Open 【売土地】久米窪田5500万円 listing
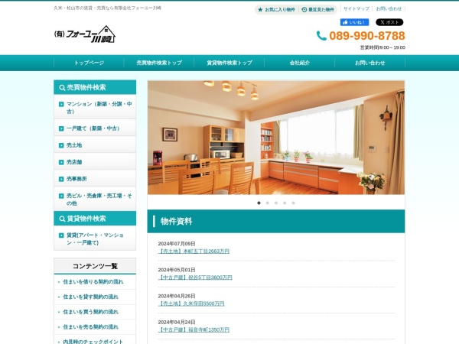 (x=191, y=303)
